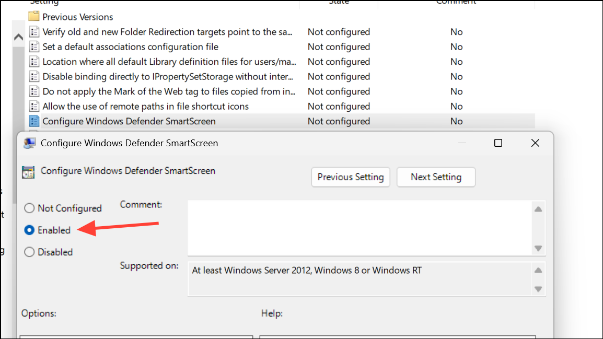This screenshot has width=603, height=339.
Task: Select the IPropertySetStorage binding policy icon
Action: [34, 76]
